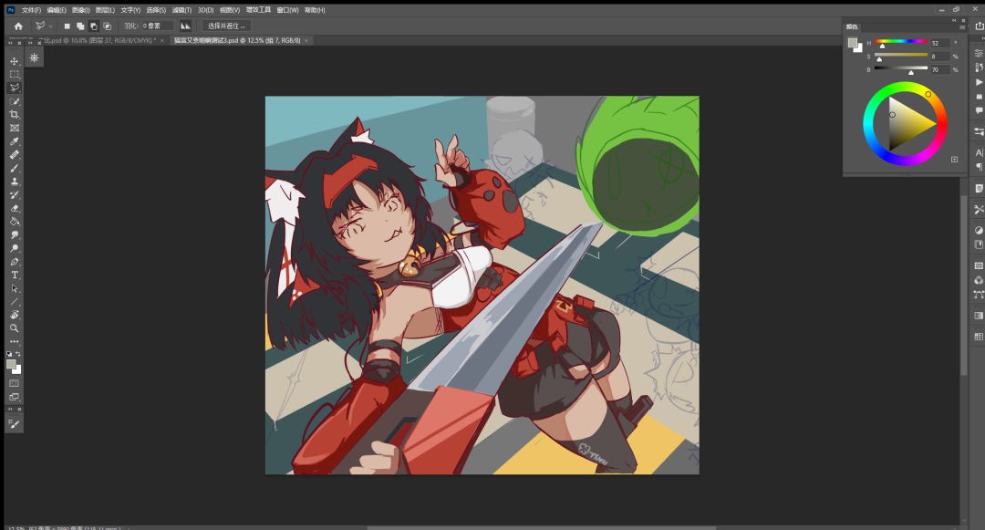Click the 选择并遮住 button
985x530 pixels.
(226, 26)
